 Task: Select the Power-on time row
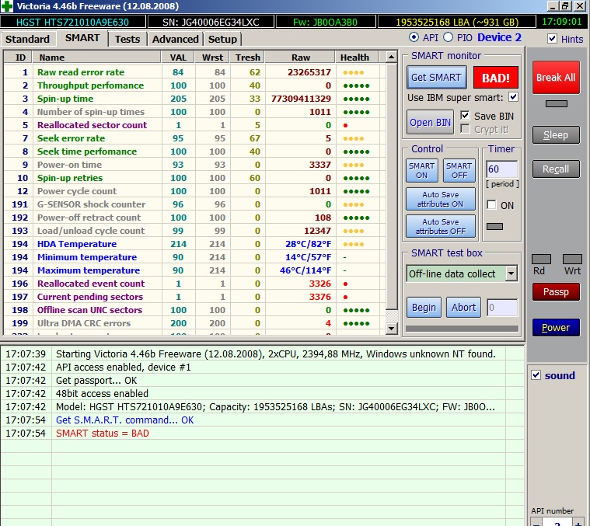coord(194,165)
